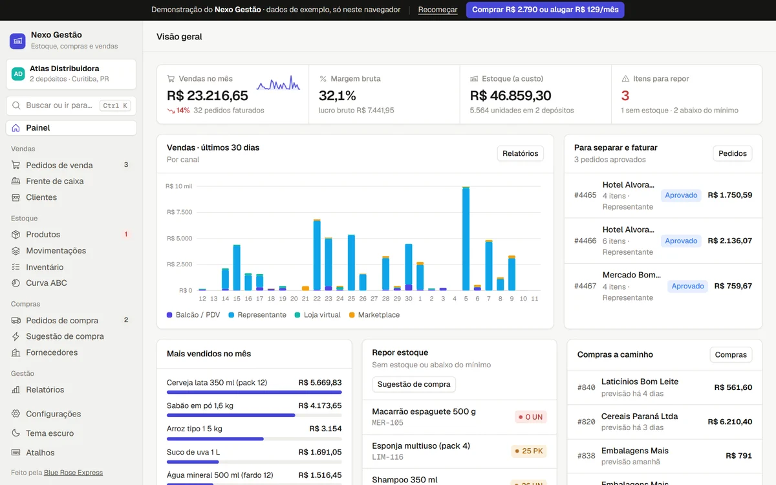
Task: Open Fornecedores menu item
Action: (71, 352)
